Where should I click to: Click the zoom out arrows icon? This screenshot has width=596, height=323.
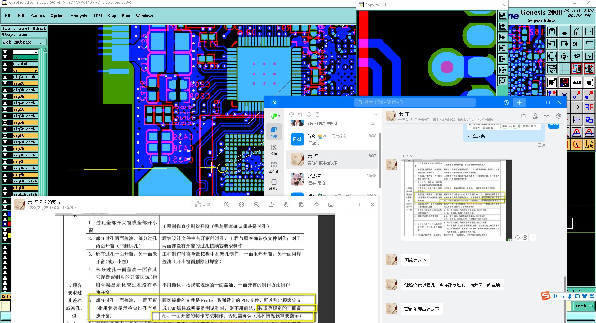552,56
